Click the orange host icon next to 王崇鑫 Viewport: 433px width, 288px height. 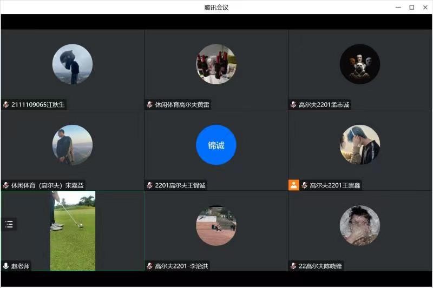(x=293, y=185)
